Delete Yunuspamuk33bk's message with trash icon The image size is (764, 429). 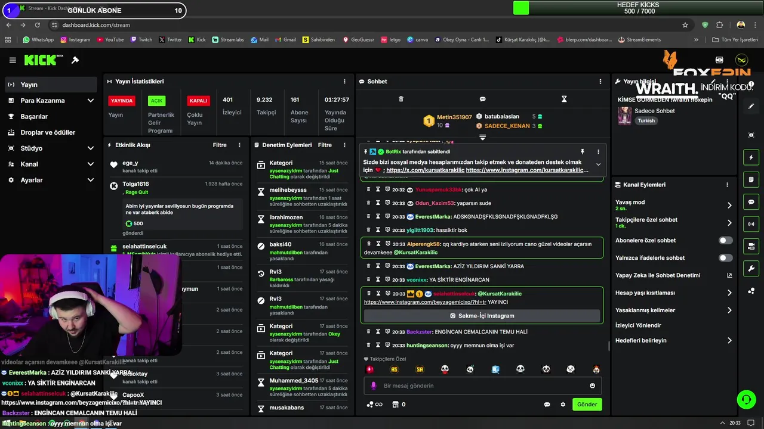(x=369, y=189)
